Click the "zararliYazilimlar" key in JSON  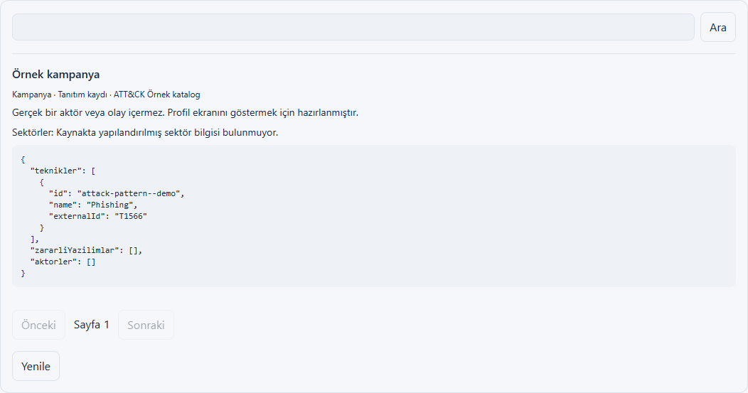click(x=75, y=250)
